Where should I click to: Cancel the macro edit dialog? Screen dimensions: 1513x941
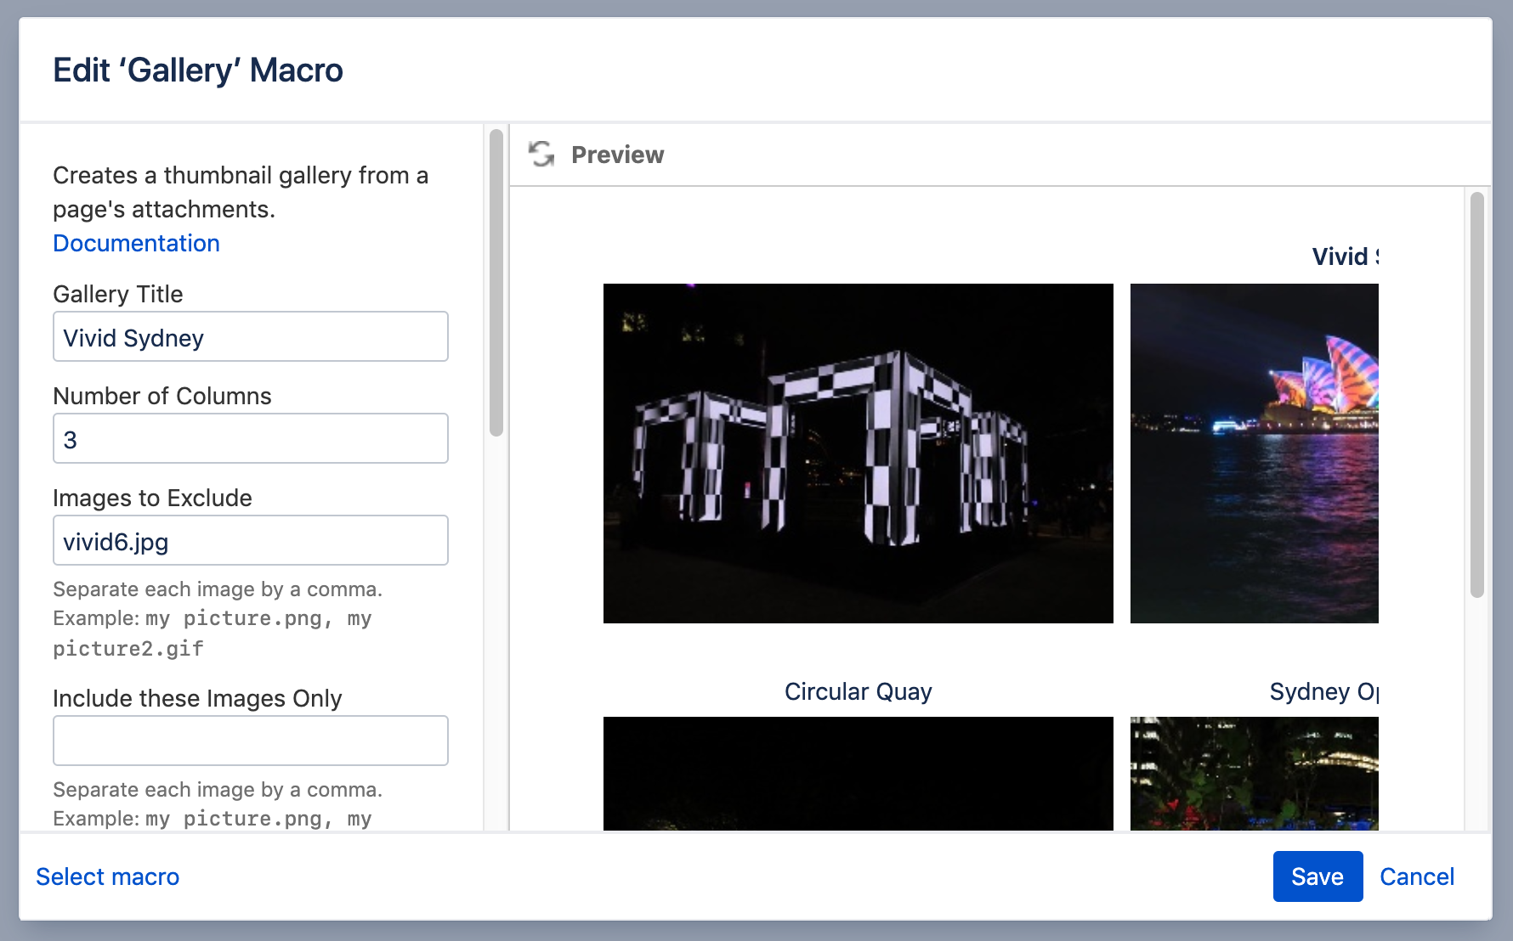1416,876
